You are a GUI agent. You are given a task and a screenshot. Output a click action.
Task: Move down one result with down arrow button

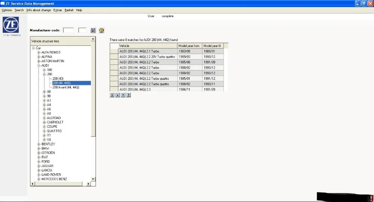coord(123,95)
